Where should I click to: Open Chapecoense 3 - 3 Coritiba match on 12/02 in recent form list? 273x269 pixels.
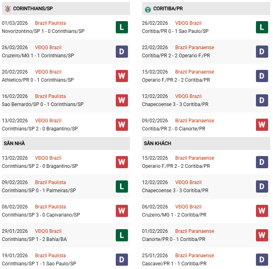pos(175,104)
